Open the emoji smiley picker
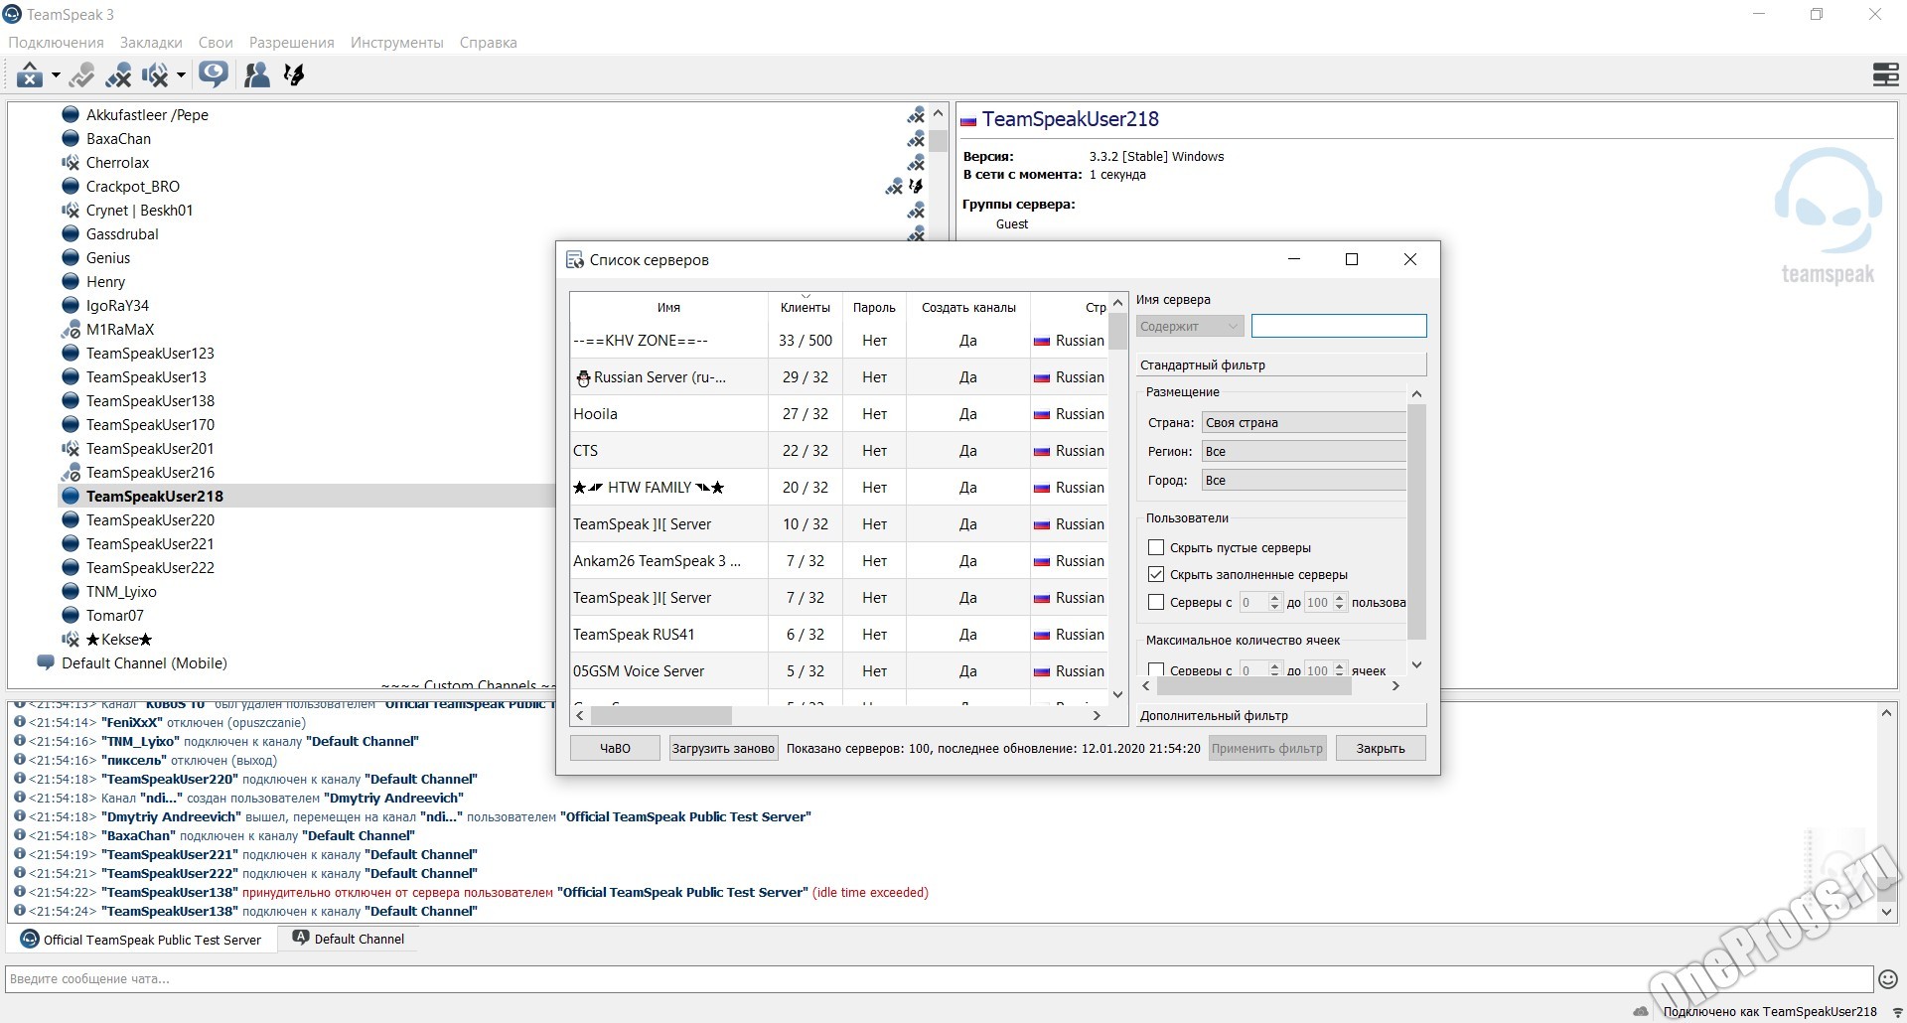 pyautogui.click(x=1888, y=979)
